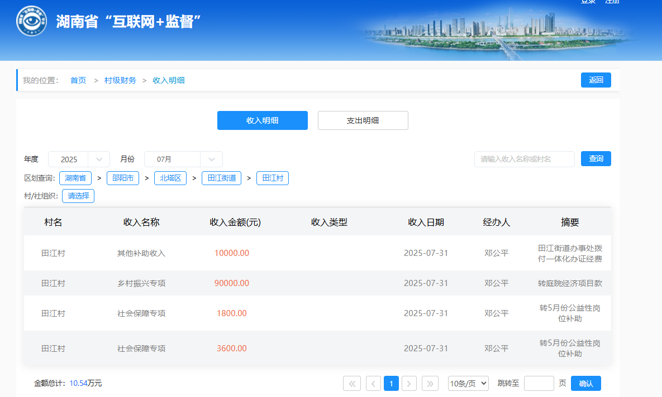
Task: Click the 首页 breadcrumb link
Action: click(x=78, y=80)
